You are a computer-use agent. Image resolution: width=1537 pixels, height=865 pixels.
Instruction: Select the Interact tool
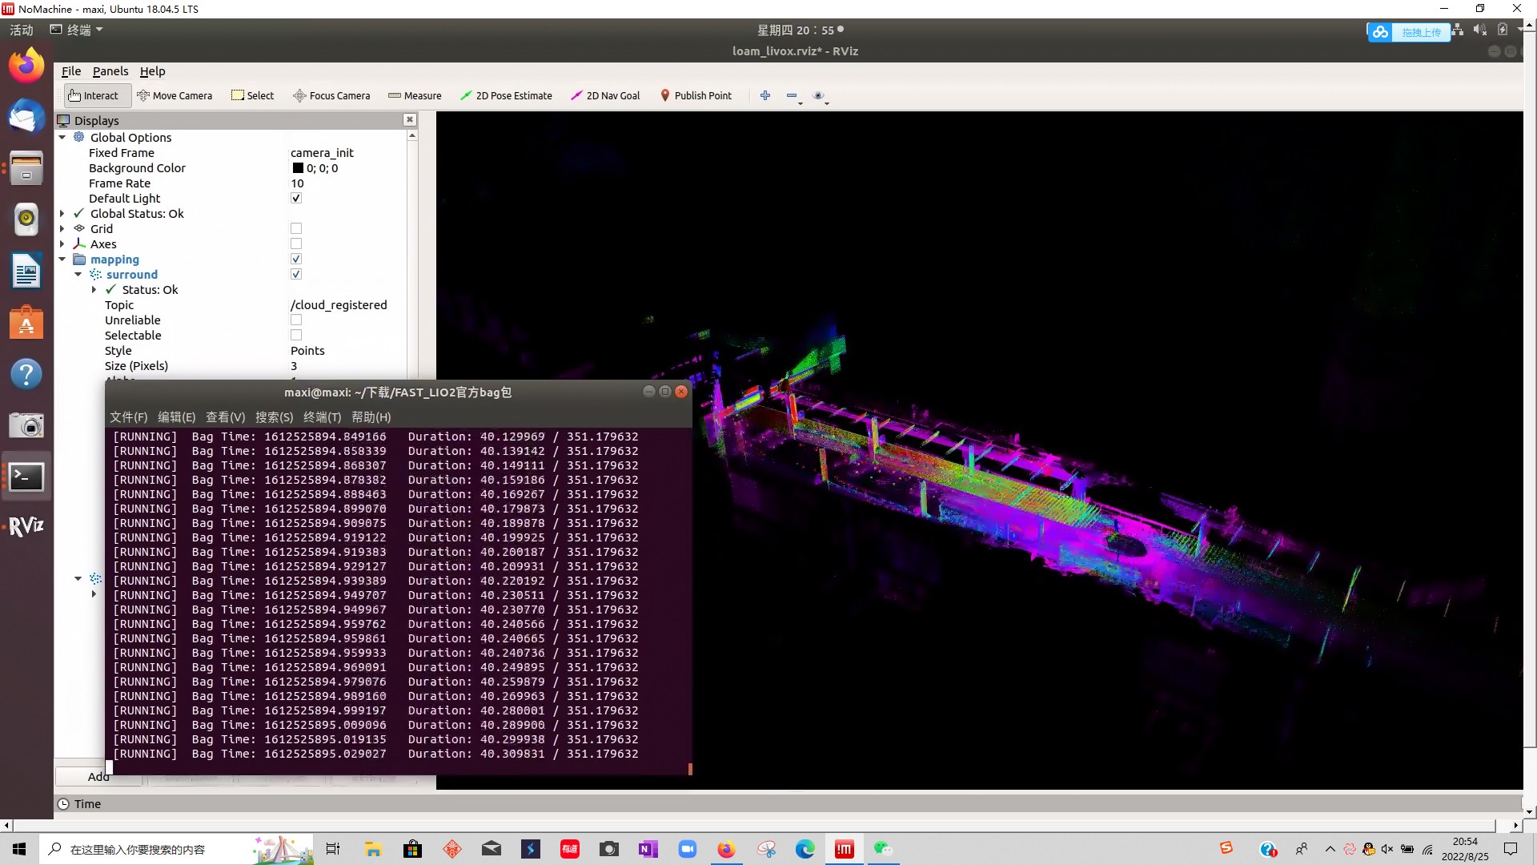pyautogui.click(x=95, y=95)
